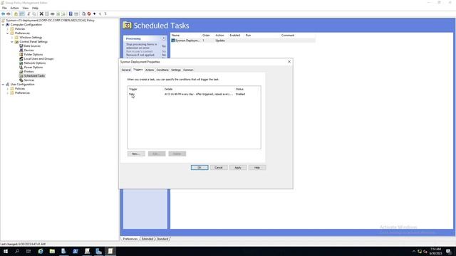Select the Sysmon Deployment task row
This screenshot has width=456, height=256.
coord(243,41)
